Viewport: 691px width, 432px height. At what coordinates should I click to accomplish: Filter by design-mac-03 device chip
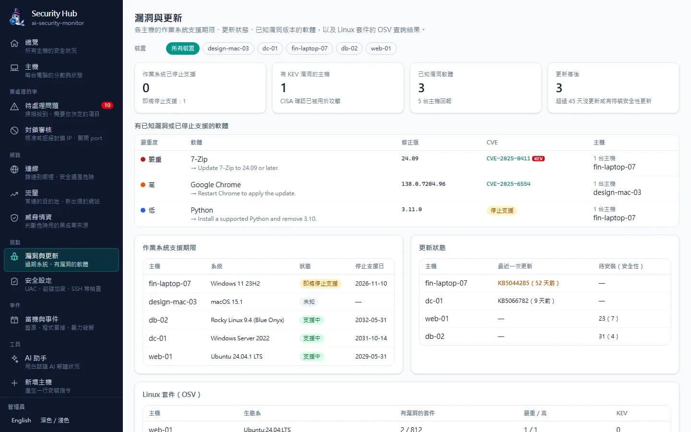[228, 48]
